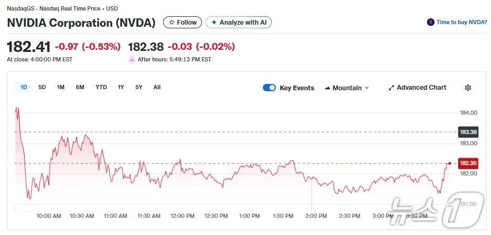Click the after hours moon icon
This screenshot has height=235, width=491.
tap(132, 60)
